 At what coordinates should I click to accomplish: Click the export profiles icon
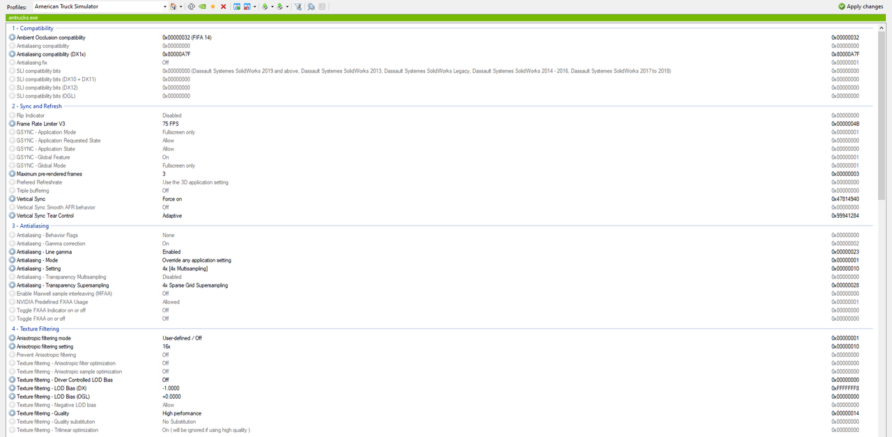coord(265,6)
